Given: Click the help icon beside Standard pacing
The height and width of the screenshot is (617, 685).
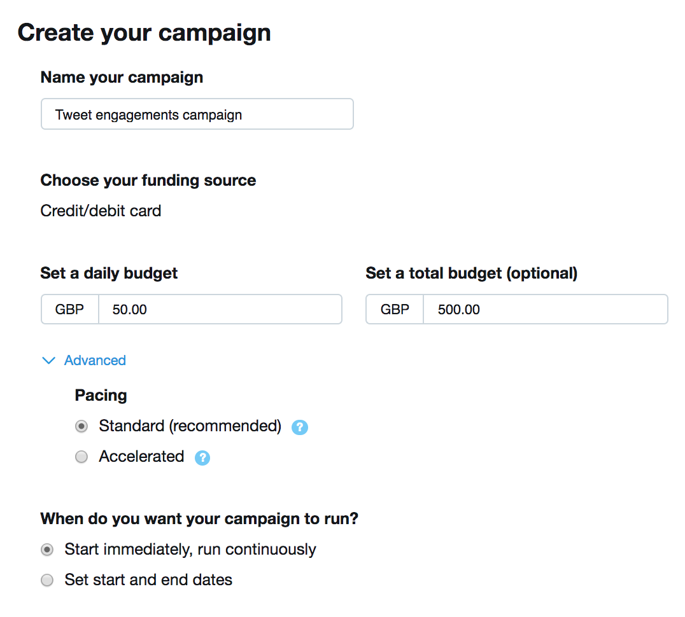Looking at the screenshot, I should pos(300,427).
